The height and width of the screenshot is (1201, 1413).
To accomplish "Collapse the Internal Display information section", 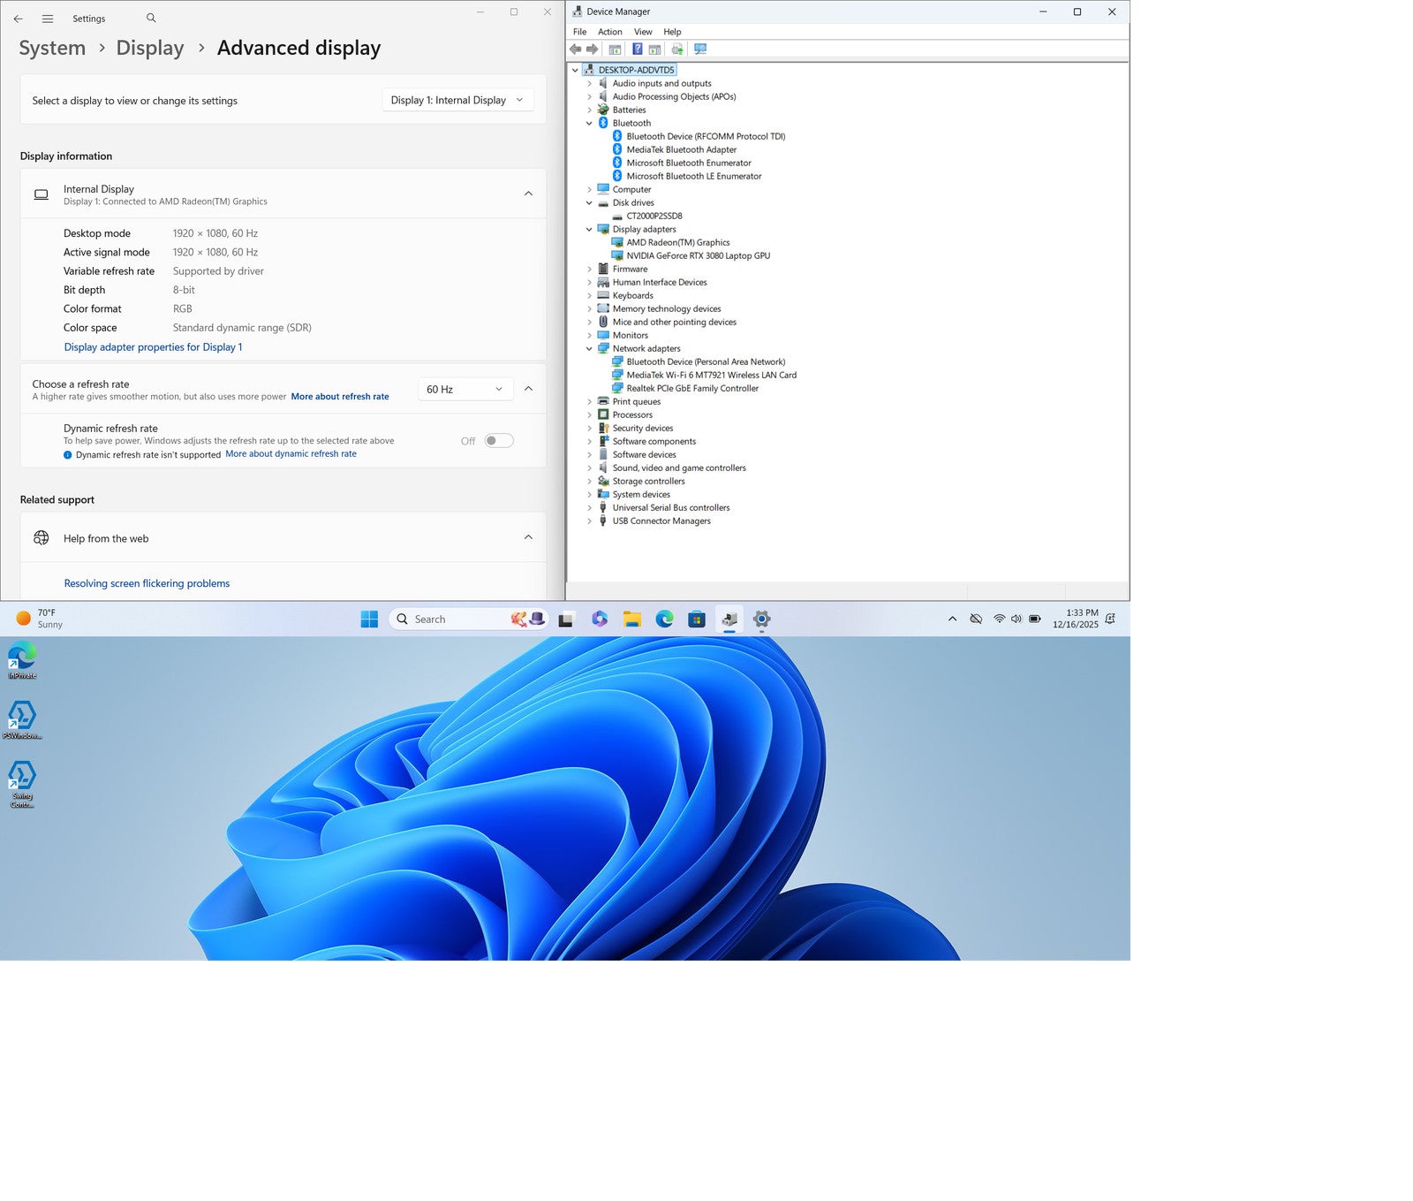I will tap(528, 194).
